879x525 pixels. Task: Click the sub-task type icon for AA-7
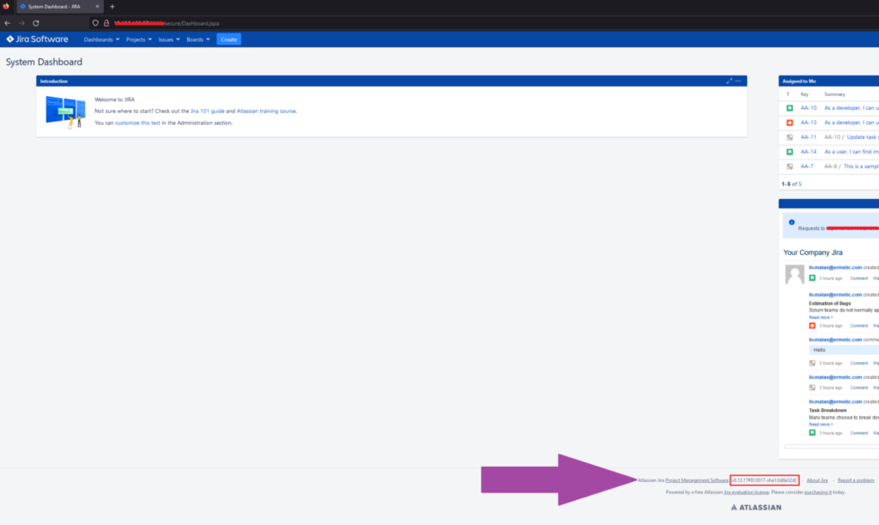790,166
